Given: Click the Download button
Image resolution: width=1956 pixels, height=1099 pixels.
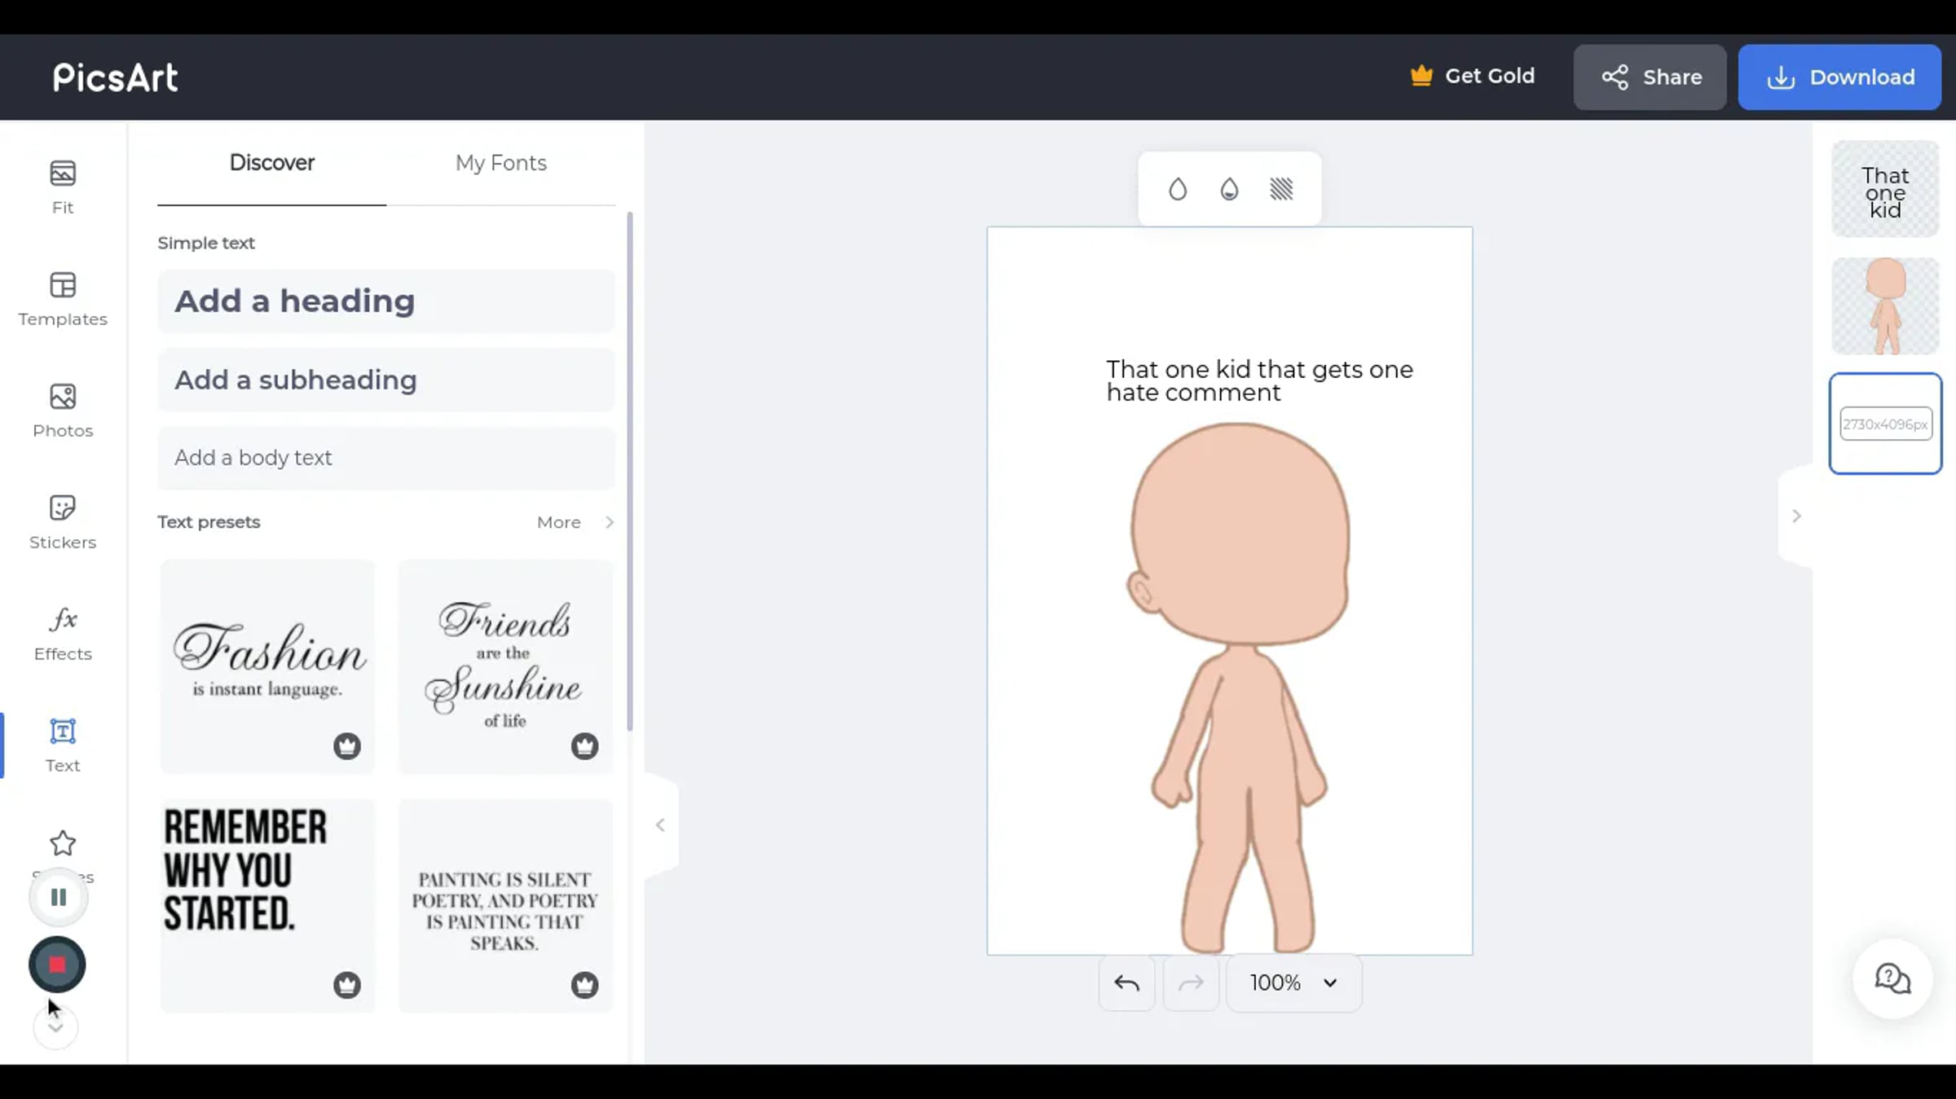Looking at the screenshot, I should [x=1839, y=77].
